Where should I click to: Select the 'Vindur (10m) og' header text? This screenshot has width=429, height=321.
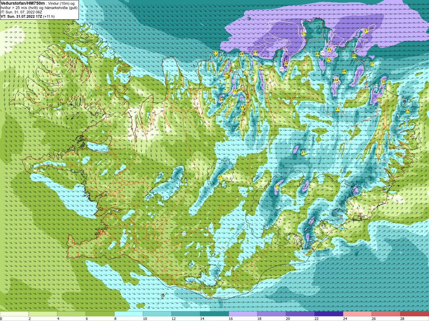tap(61, 3)
